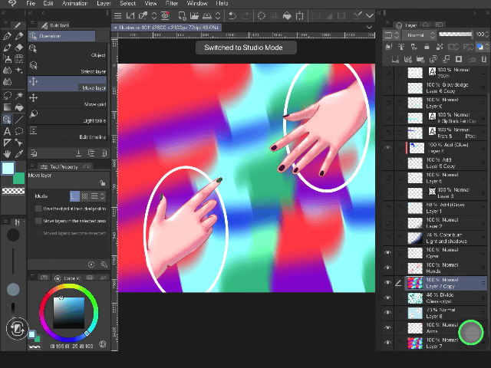
Task: Open the layer color dropdown with blue square
Action: 483,47
